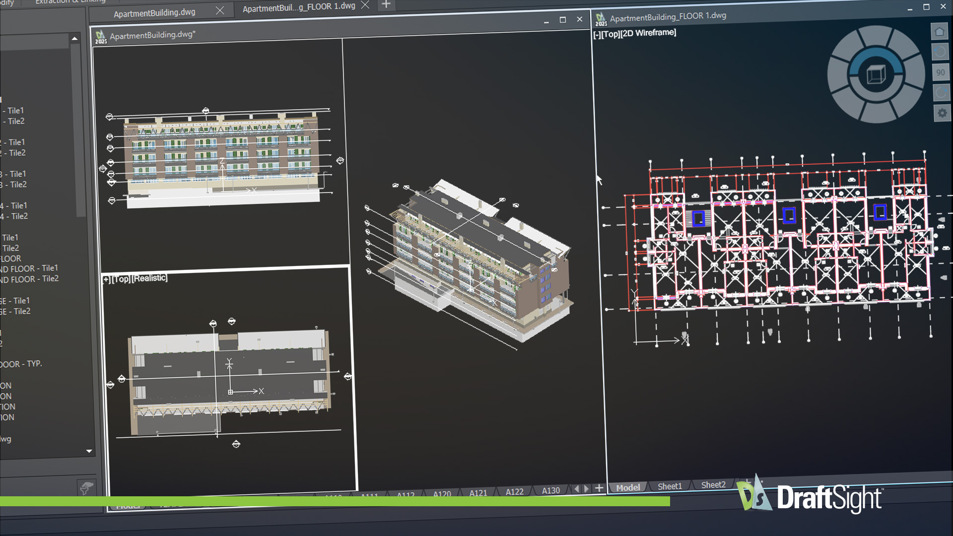Screen dimensions: 953x536
Task: Select the highlighted top segment of the view wheel
Action: 876,53
